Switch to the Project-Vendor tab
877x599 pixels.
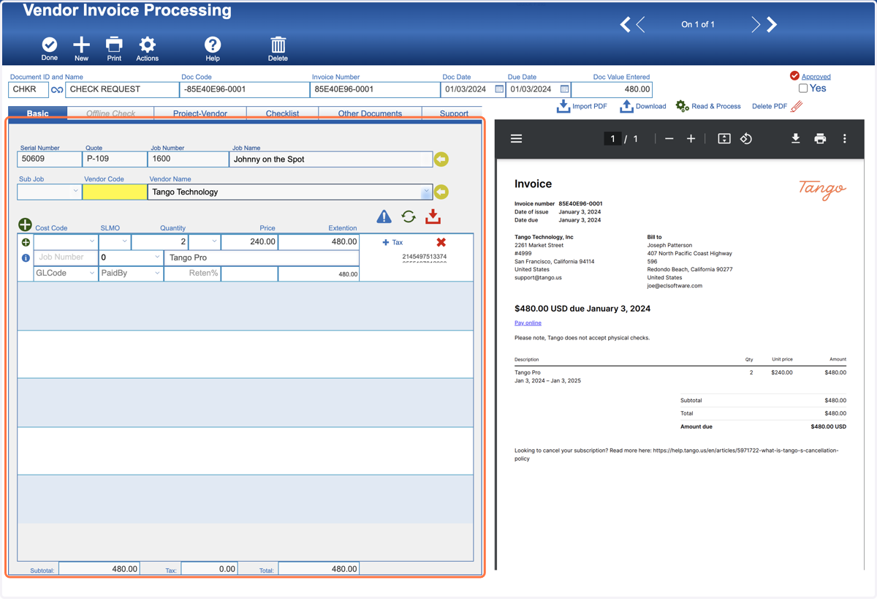point(200,113)
